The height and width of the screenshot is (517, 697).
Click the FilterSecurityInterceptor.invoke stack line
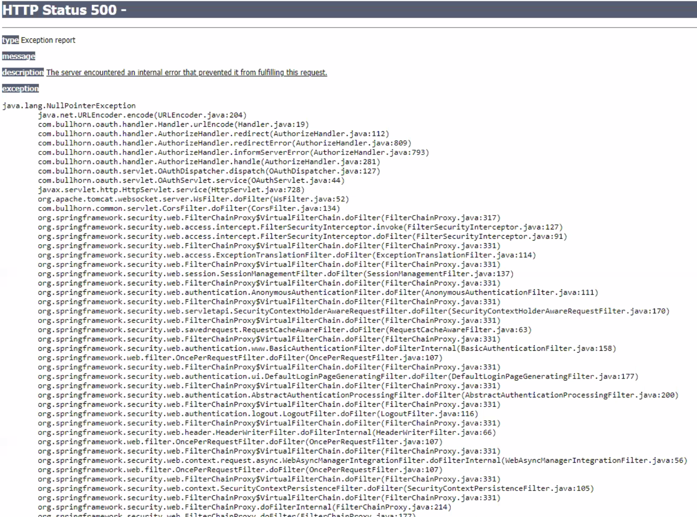pos(300,227)
